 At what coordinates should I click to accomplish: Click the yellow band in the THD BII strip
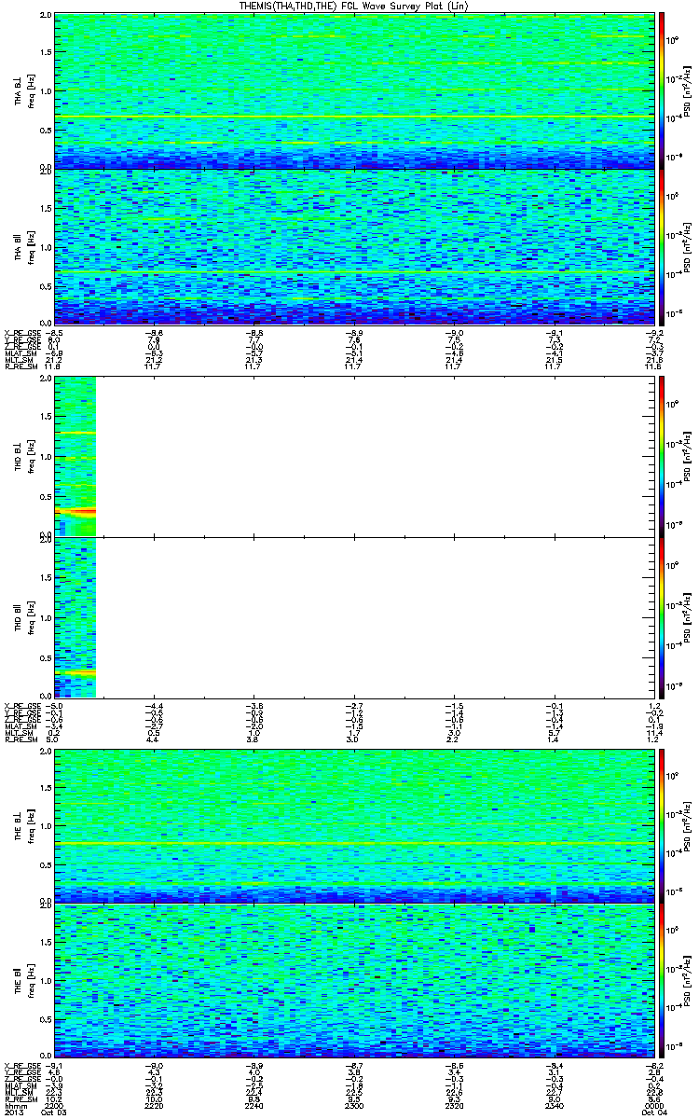75,671
